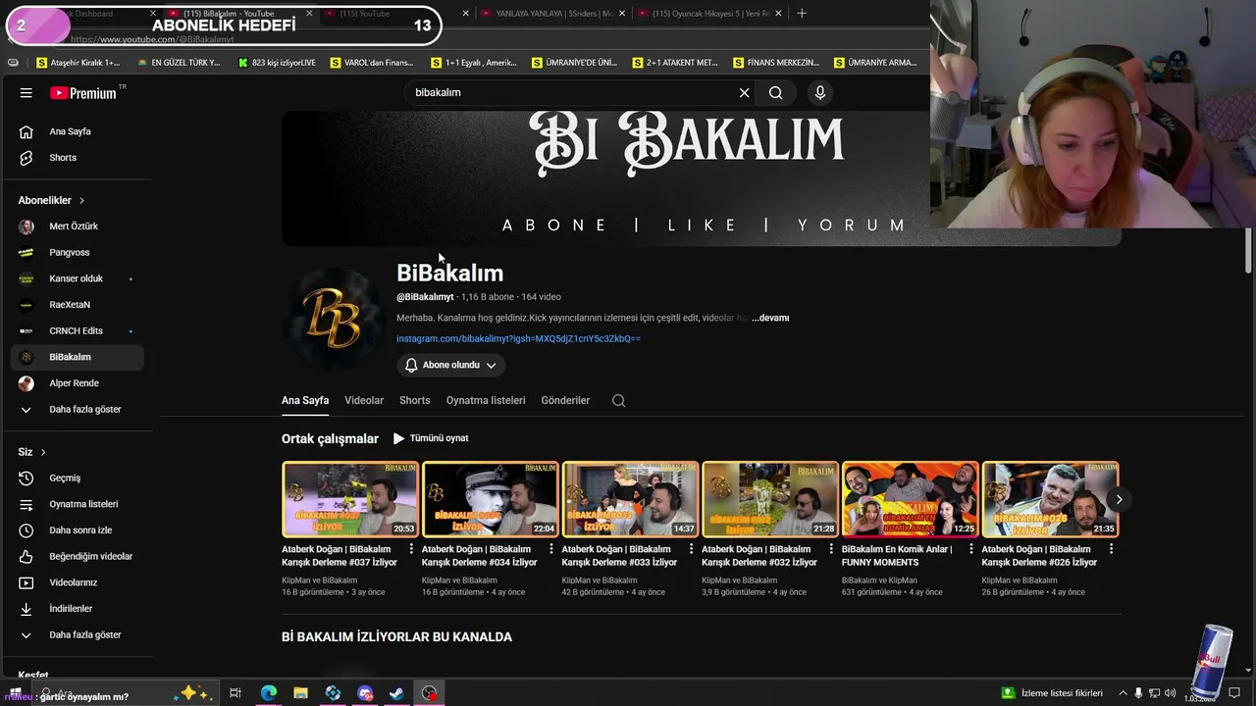Open Kanser olduk subscription channel
This screenshot has width=1256, height=706.
click(77, 278)
